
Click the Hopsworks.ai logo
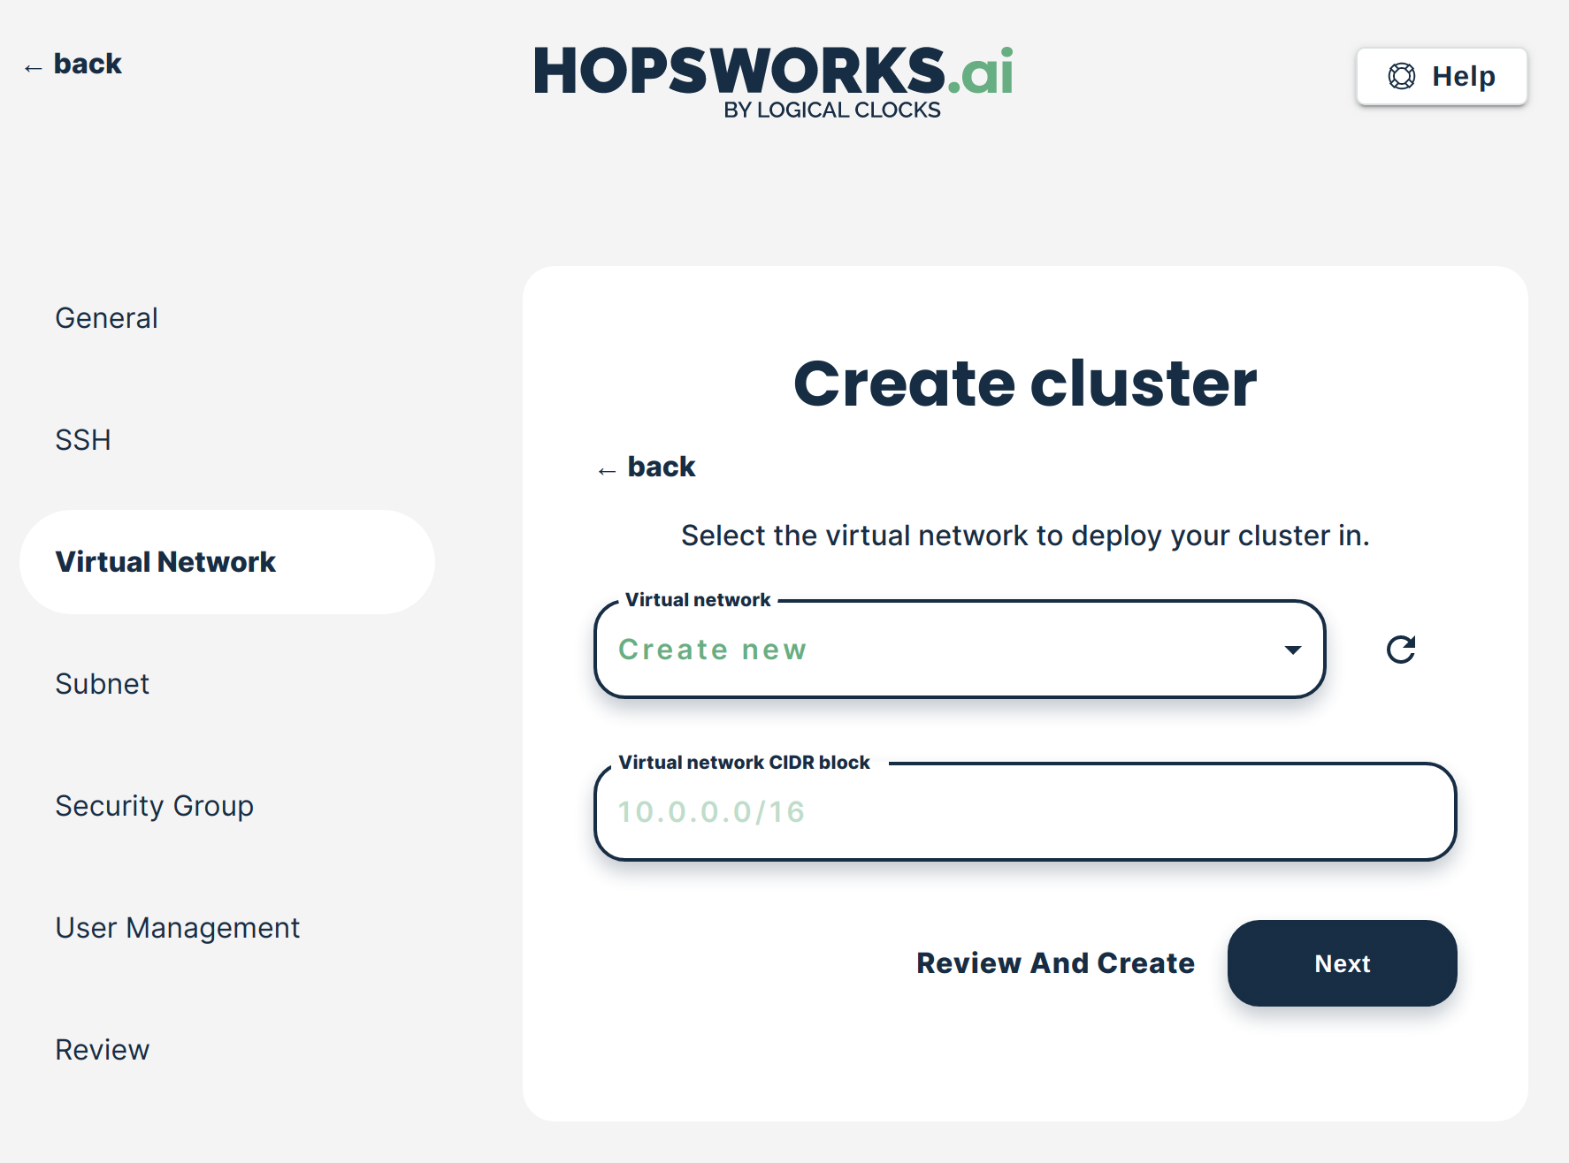[x=773, y=81]
